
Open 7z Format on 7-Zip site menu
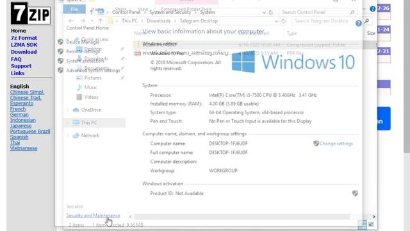coord(24,38)
